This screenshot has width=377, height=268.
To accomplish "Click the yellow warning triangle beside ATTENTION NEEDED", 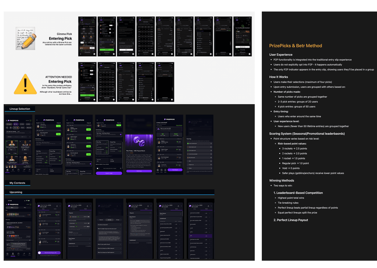I will tap(25, 84).
